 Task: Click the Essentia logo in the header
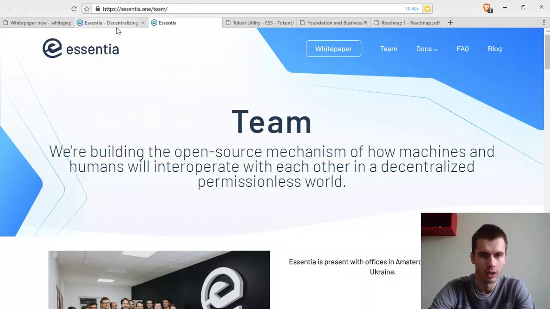81,48
